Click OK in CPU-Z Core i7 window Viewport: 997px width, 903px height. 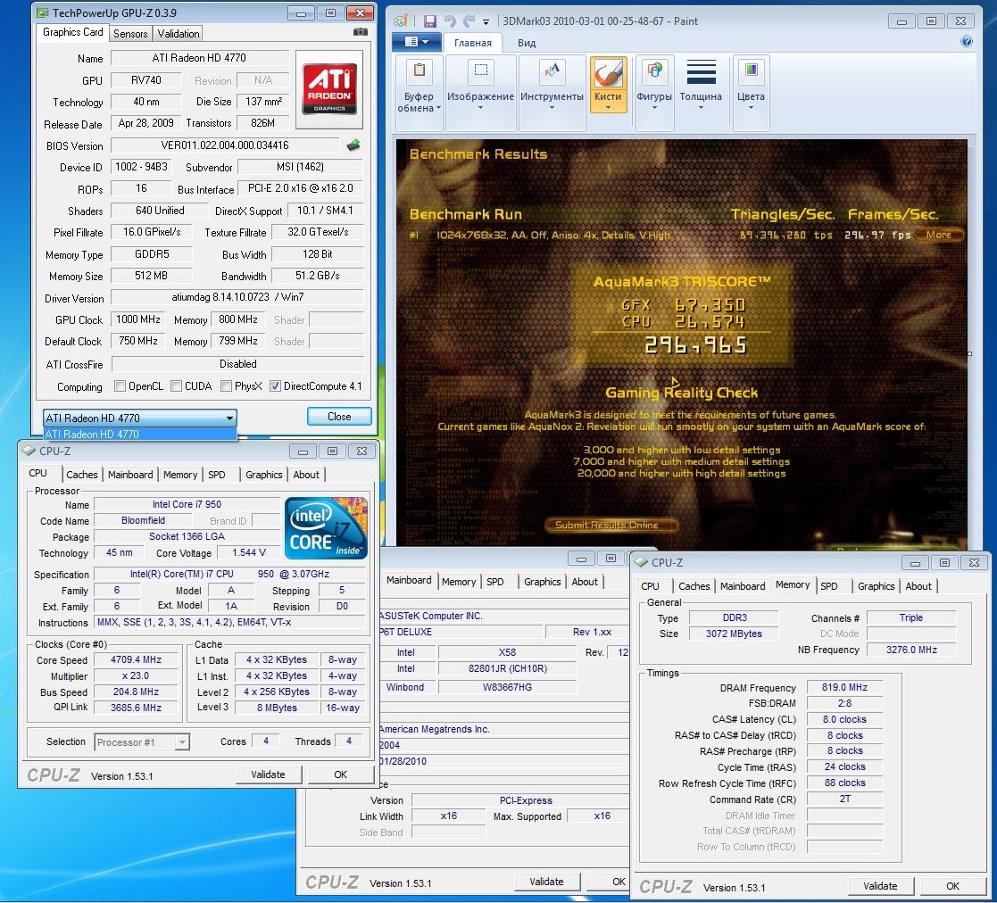[x=340, y=775]
